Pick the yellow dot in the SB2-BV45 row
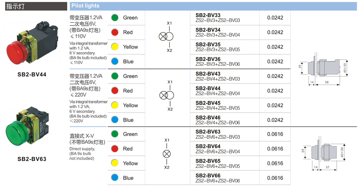The width and height of the screenshot is (361, 190). [x=114, y=105]
